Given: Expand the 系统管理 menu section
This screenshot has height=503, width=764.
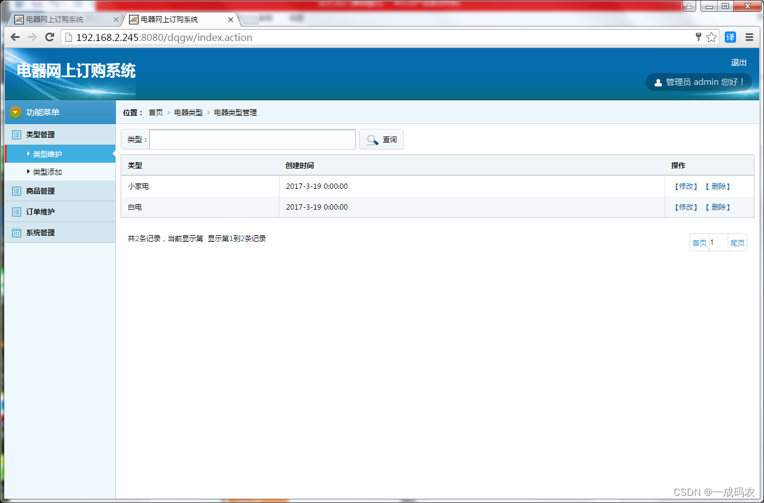Looking at the screenshot, I should (x=60, y=233).
